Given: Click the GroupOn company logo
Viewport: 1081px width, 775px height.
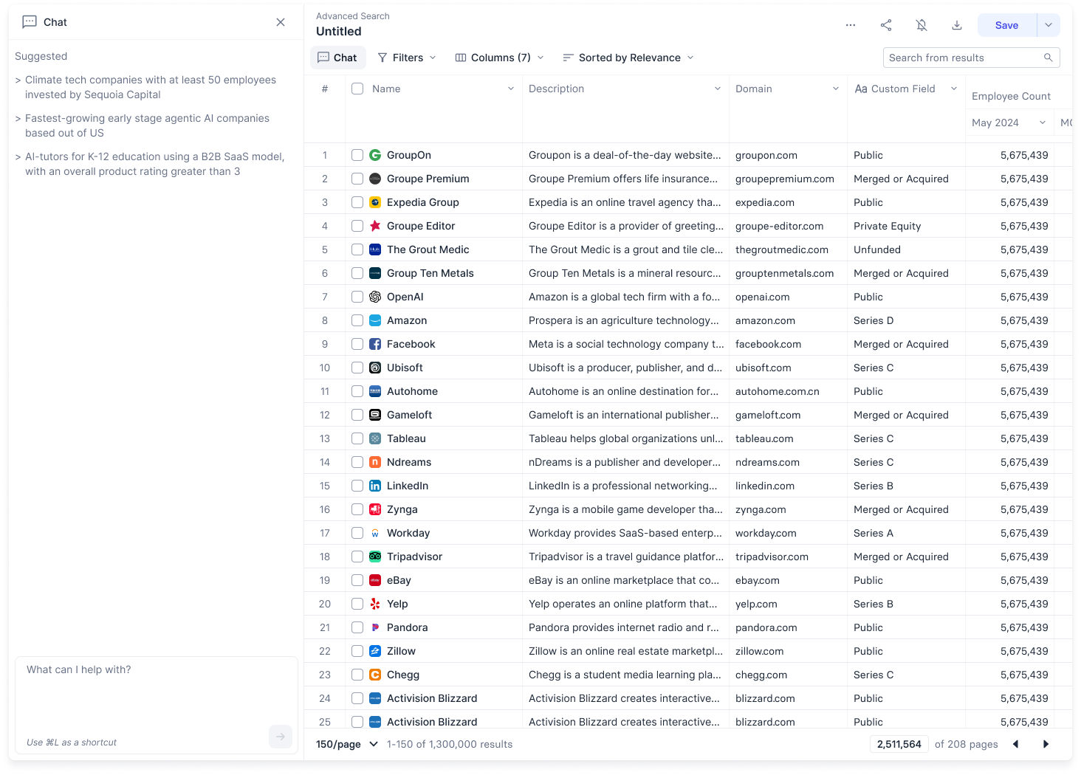Looking at the screenshot, I should click(375, 155).
